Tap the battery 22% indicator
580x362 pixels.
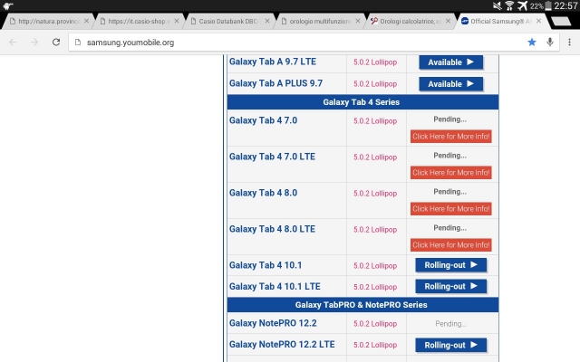point(541,5)
